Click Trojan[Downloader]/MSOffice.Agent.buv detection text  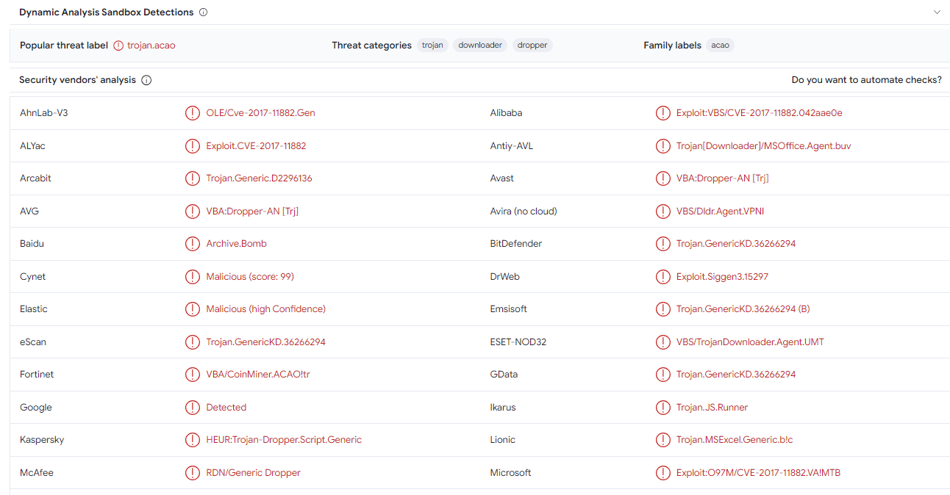click(x=764, y=146)
